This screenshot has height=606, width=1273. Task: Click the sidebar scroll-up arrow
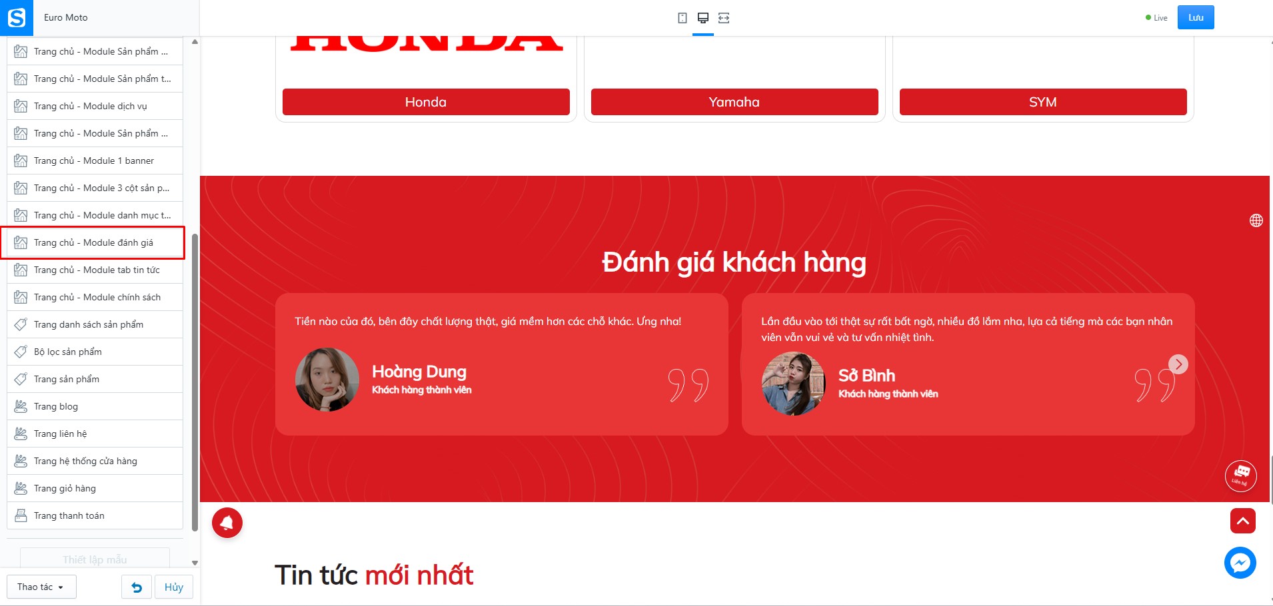[195, 42]
